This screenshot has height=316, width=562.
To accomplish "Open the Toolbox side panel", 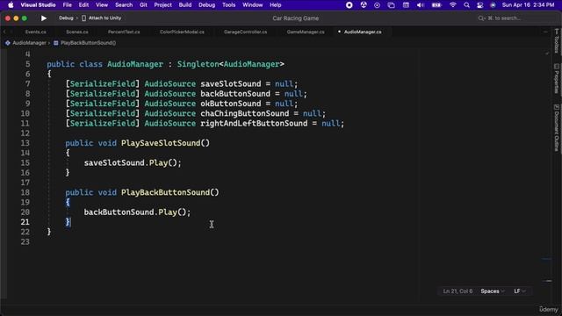I will [557, 41].
